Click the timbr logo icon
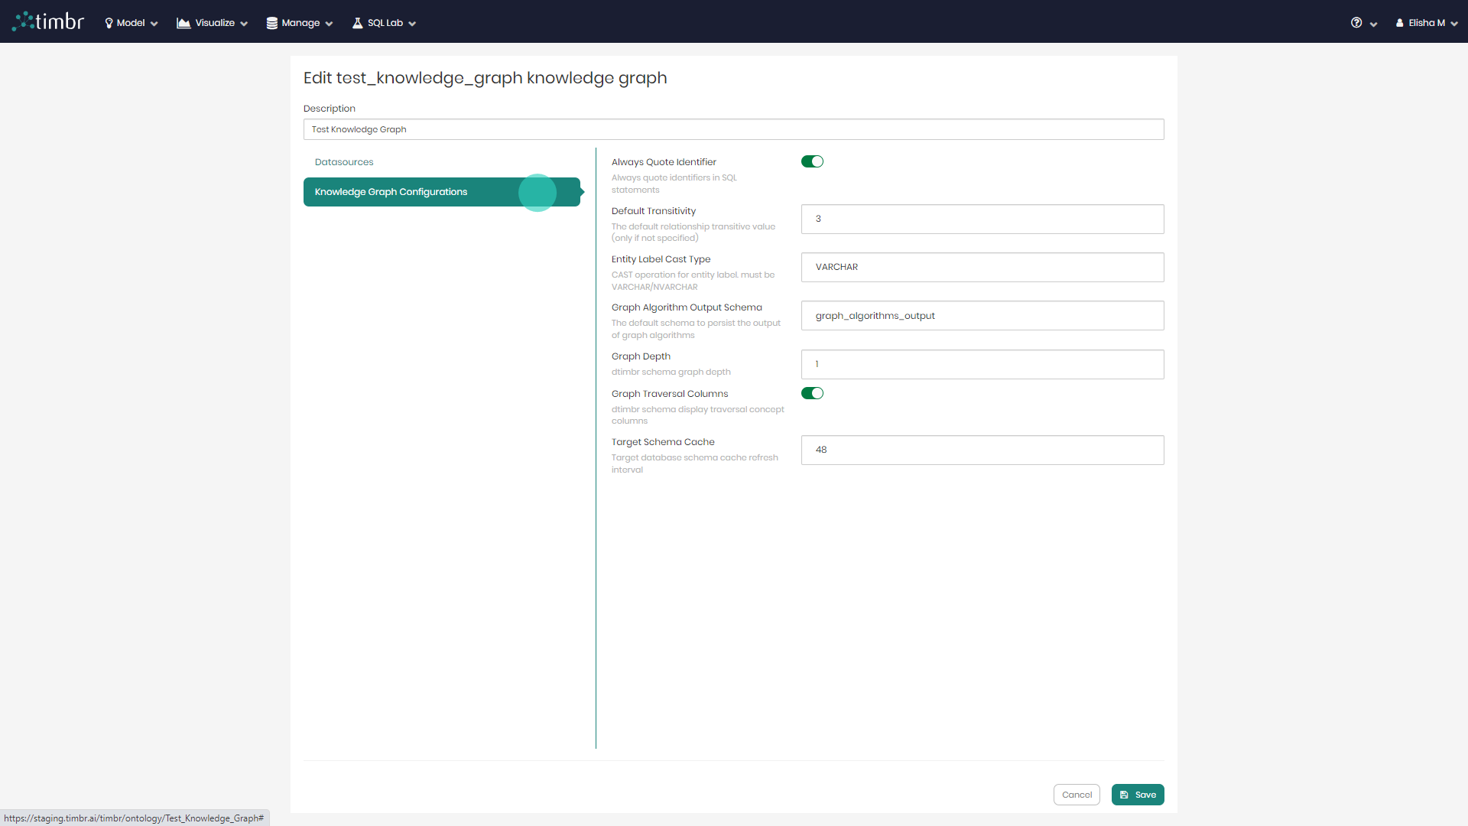Image resolution: width=1468 pixels, height=826 pixels. (x=24, y=21)
